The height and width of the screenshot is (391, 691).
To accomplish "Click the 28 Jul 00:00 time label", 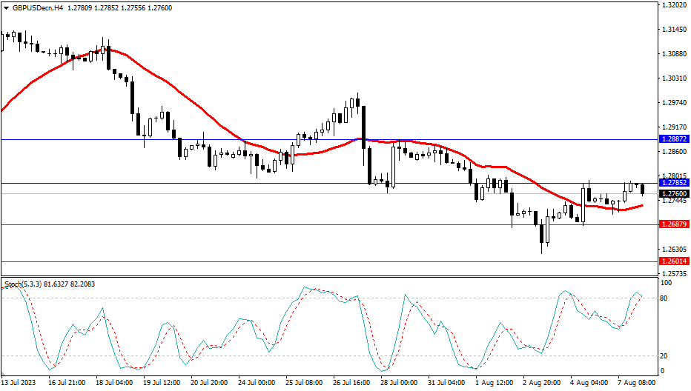I will pos(400,384).
